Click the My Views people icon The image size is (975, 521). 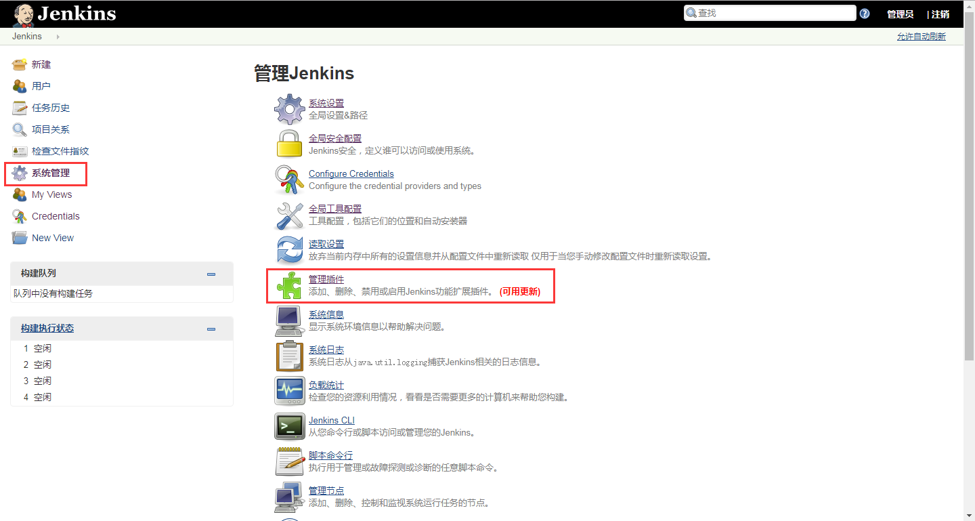click(20, 194)
